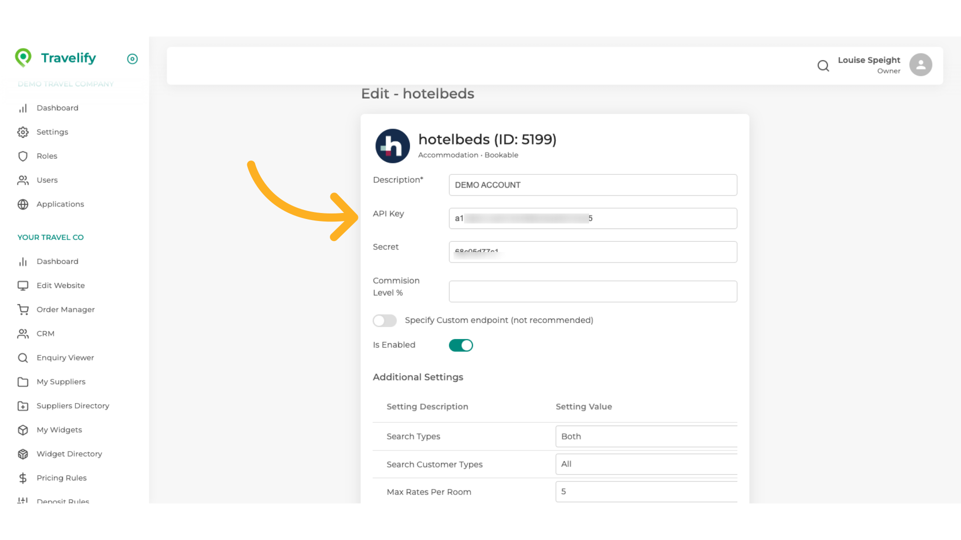Open the user avatar profile icon
The width and height of the screenshot is (961, 540).
(920, 65)
